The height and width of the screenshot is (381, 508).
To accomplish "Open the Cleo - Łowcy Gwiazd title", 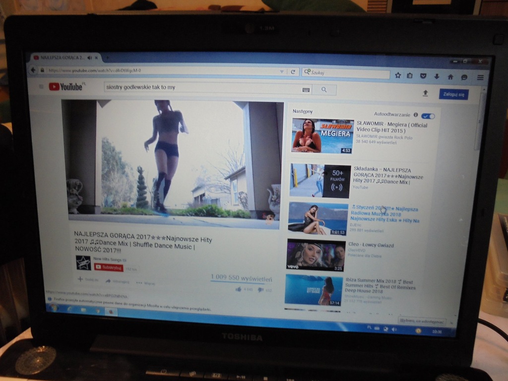I will point(371,245).
